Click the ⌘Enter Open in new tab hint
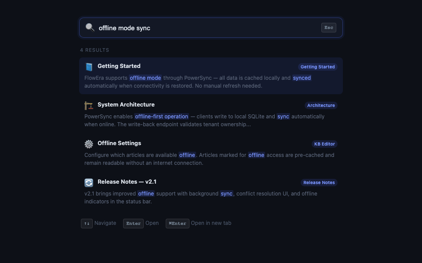 (178, 224)
